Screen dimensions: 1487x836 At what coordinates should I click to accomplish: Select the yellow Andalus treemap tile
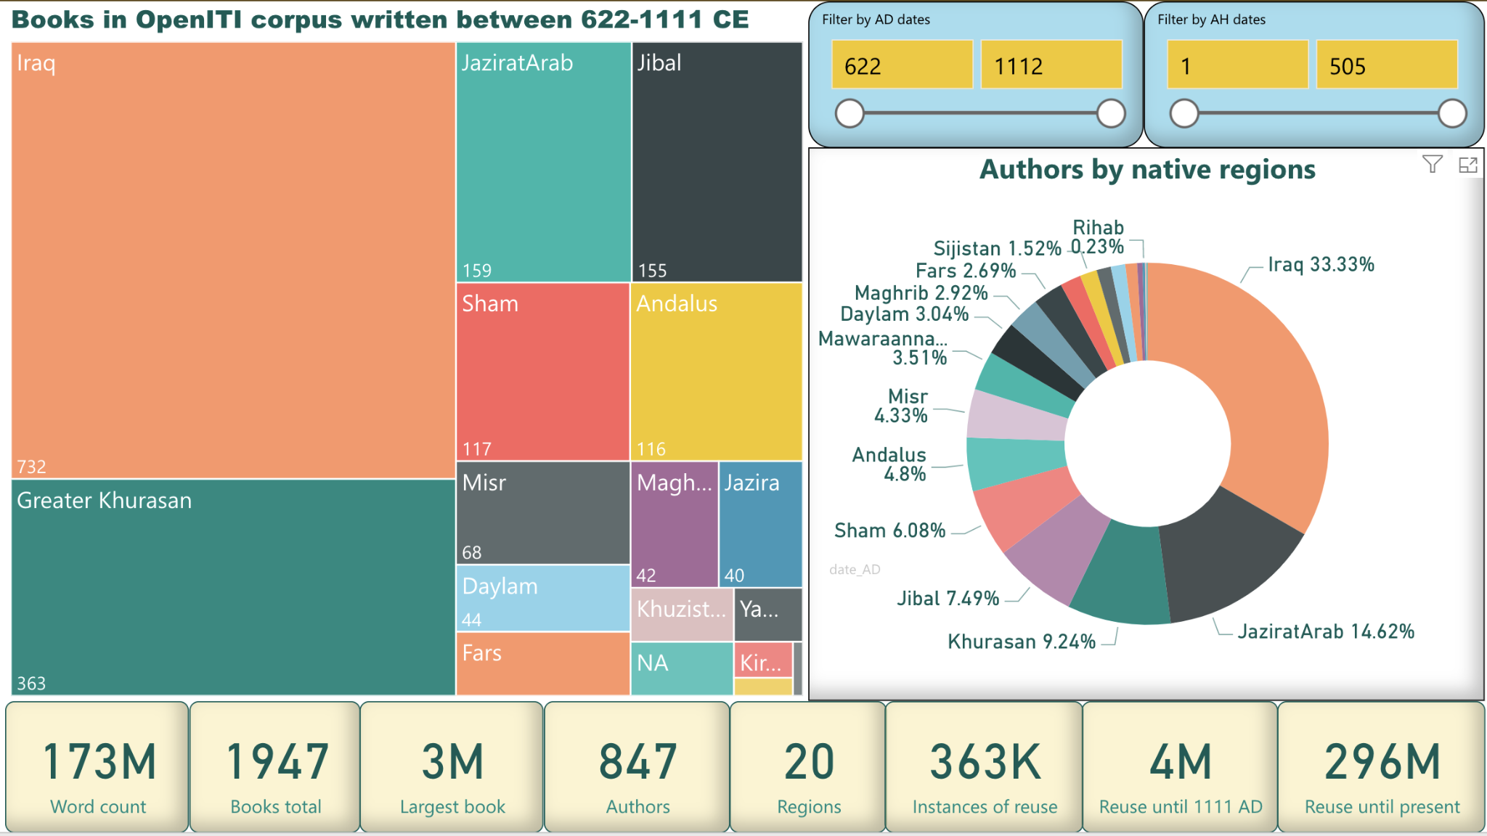716,372
